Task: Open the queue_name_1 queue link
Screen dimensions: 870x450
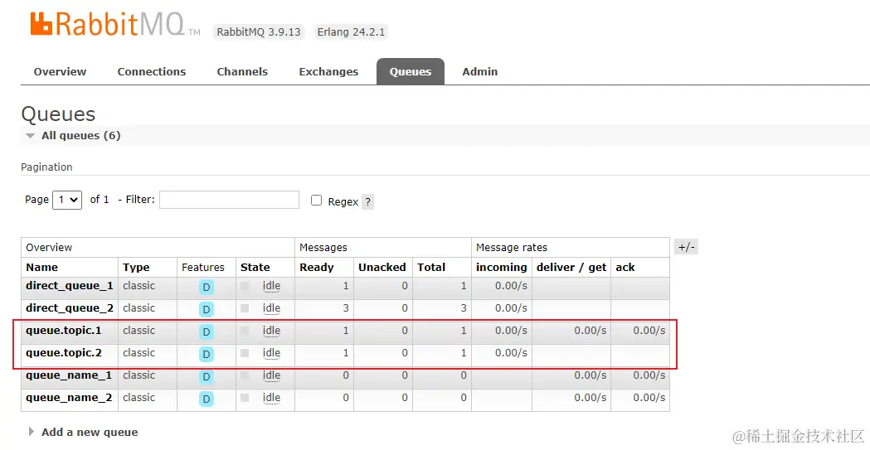Action: [69, 375]
